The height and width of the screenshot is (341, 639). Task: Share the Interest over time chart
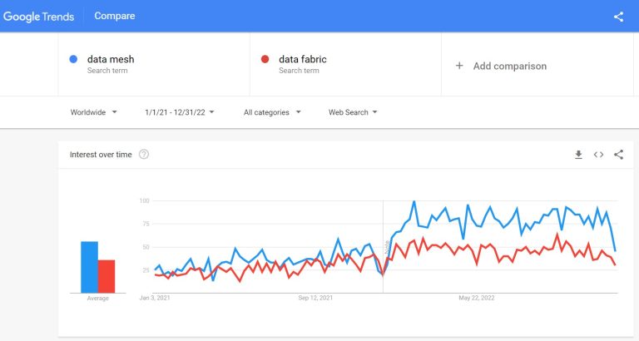tap(618, 155)
